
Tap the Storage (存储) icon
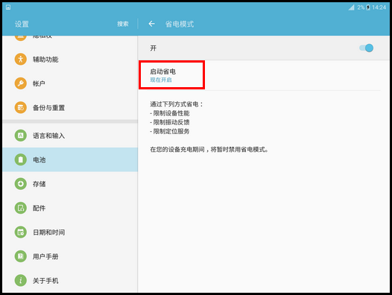[21, 184]
